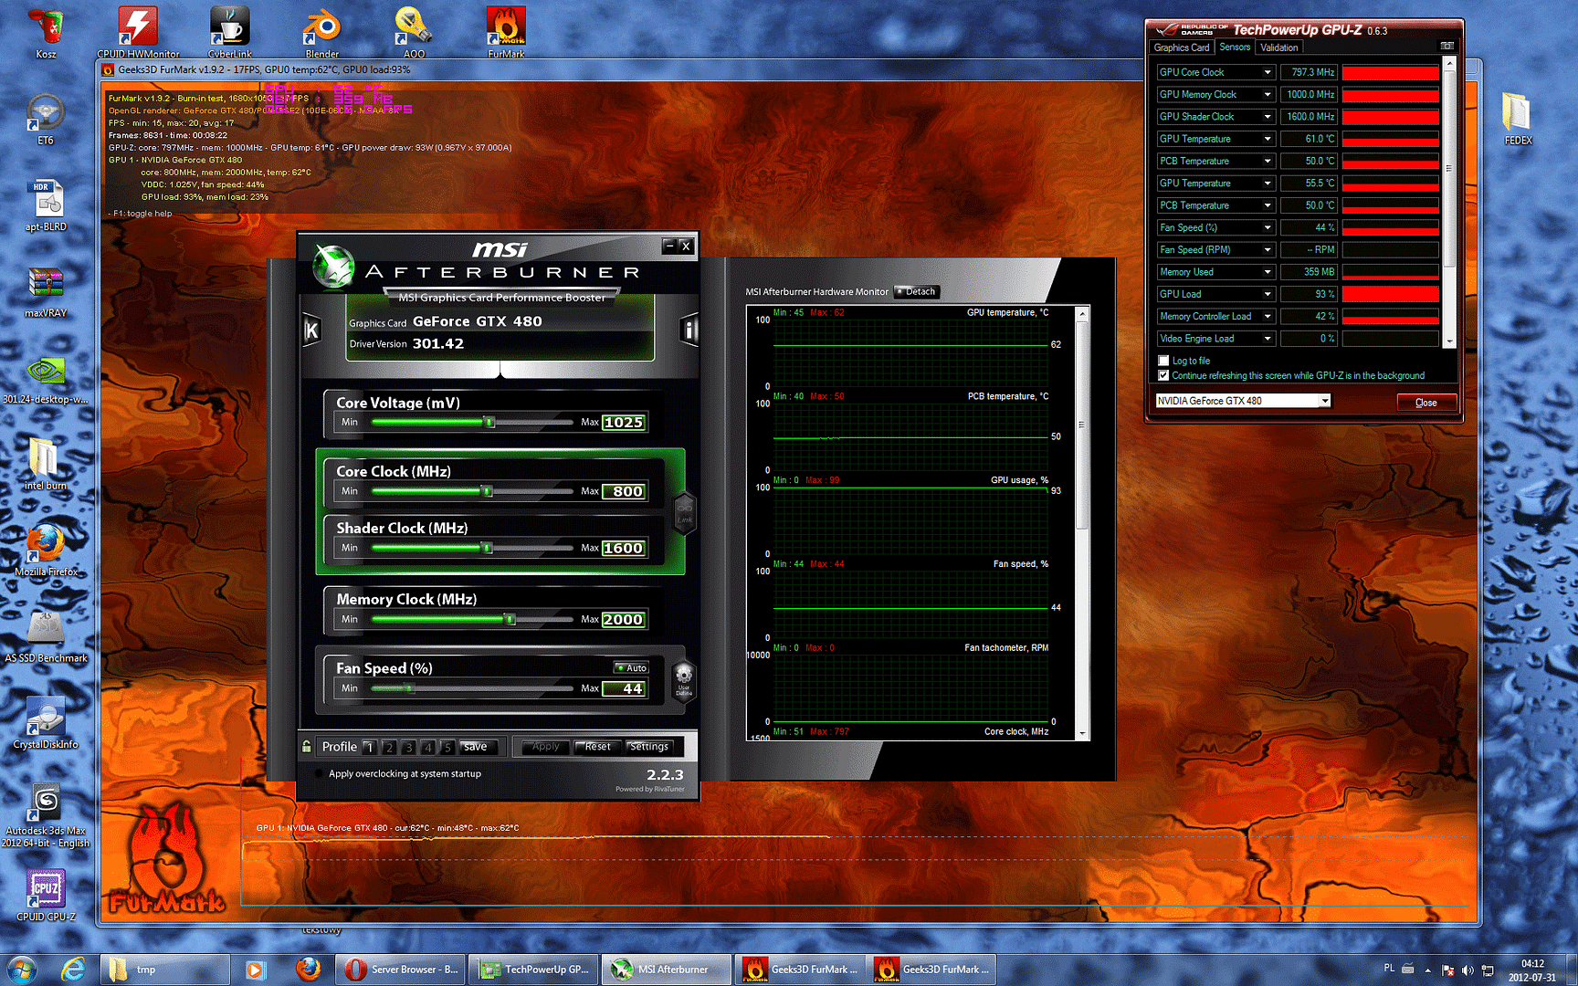Click the GPU-Z screenshot camera icon

[1446, 46]
